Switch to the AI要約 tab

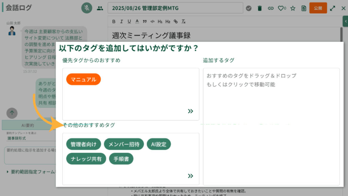coord(29,125)
